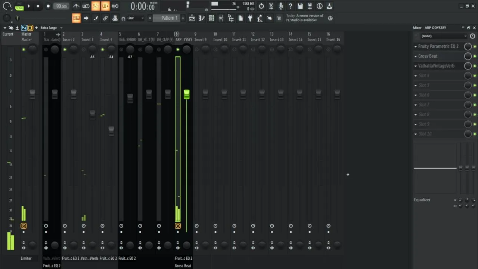Disable Fruity Parametric EQ 2 green enable light
This screenshot has width=478, height=269.
tap(475, 46)
